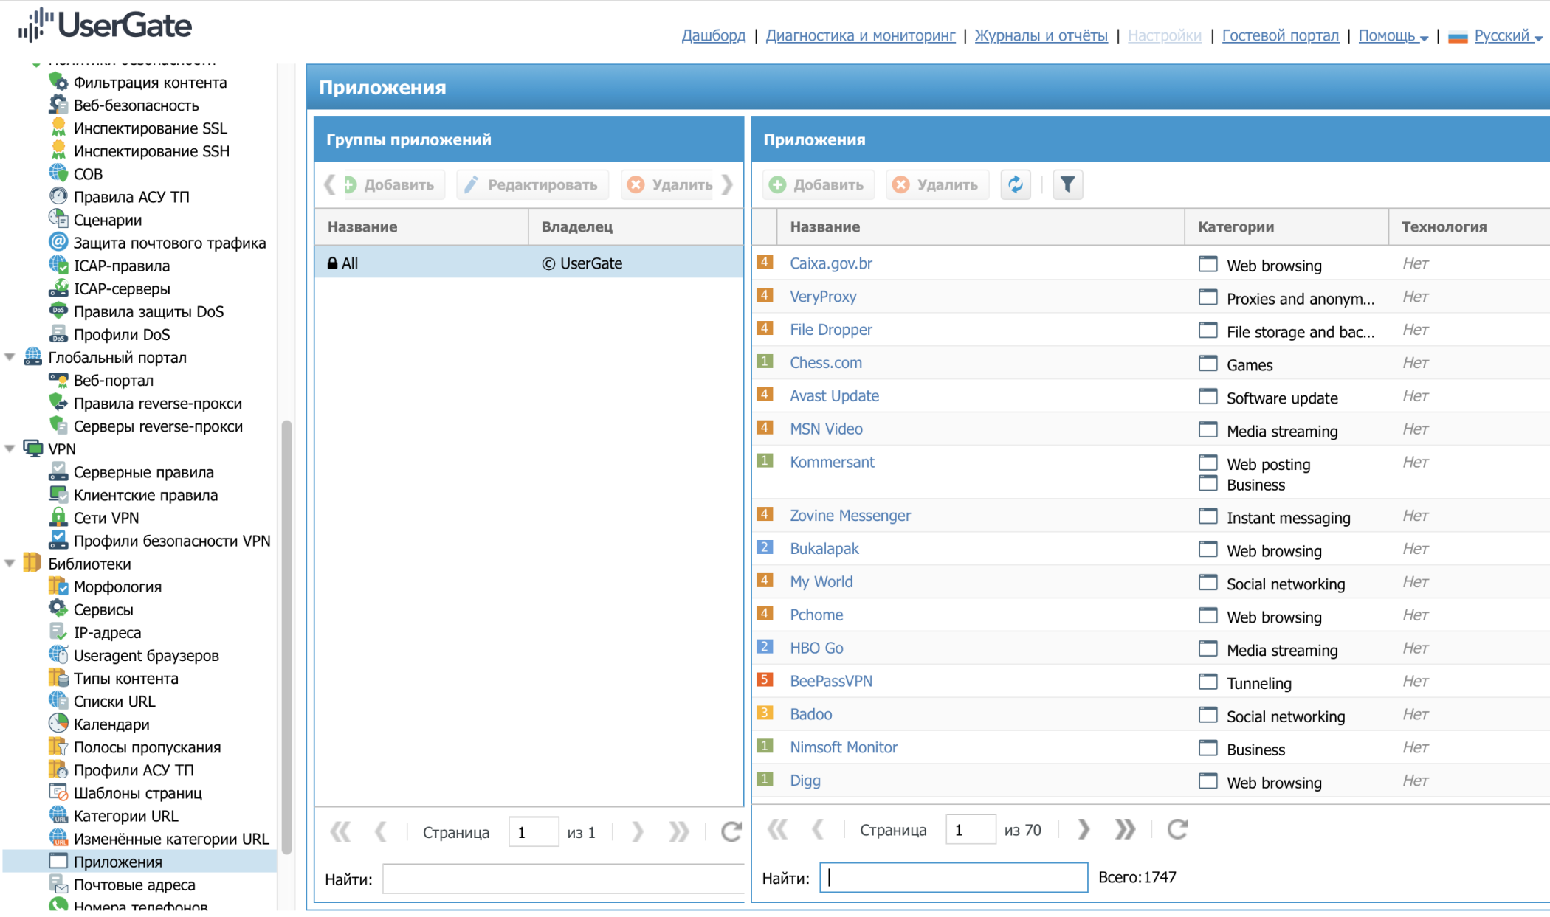This screenshot has width=1550, height=917.
Task: Click Удалить in Приложения toolbar
Action: [937, 184]
